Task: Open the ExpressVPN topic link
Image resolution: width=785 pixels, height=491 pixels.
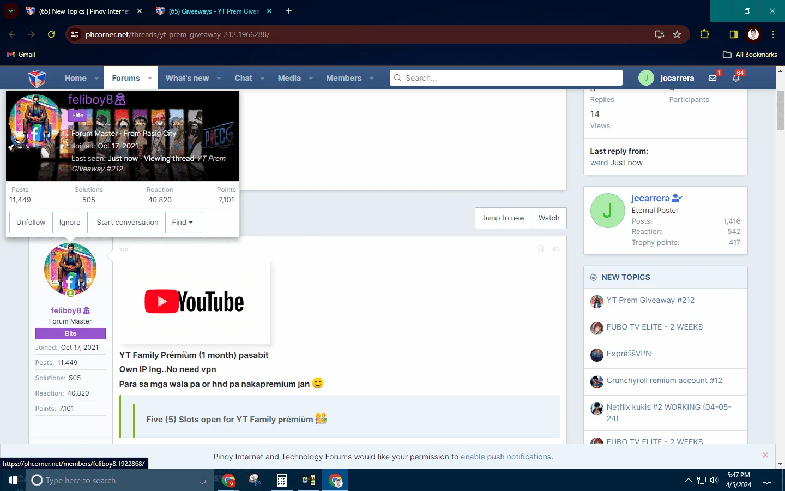Action: click(629, 354)
